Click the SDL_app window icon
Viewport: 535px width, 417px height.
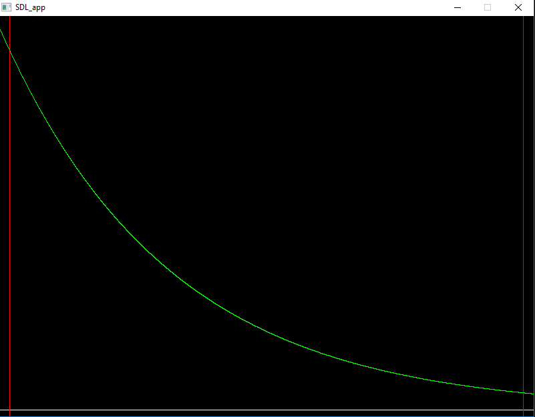[7, 7]
